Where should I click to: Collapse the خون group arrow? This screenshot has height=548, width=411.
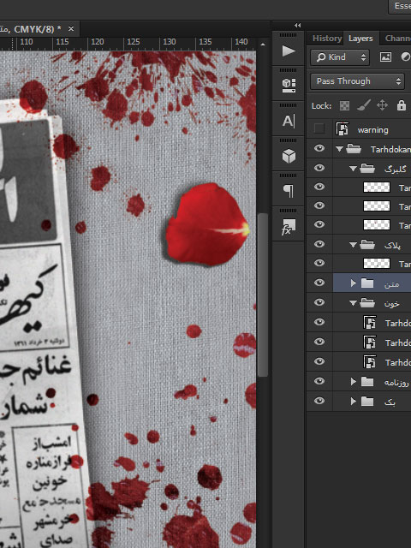[x=354, y=302]
